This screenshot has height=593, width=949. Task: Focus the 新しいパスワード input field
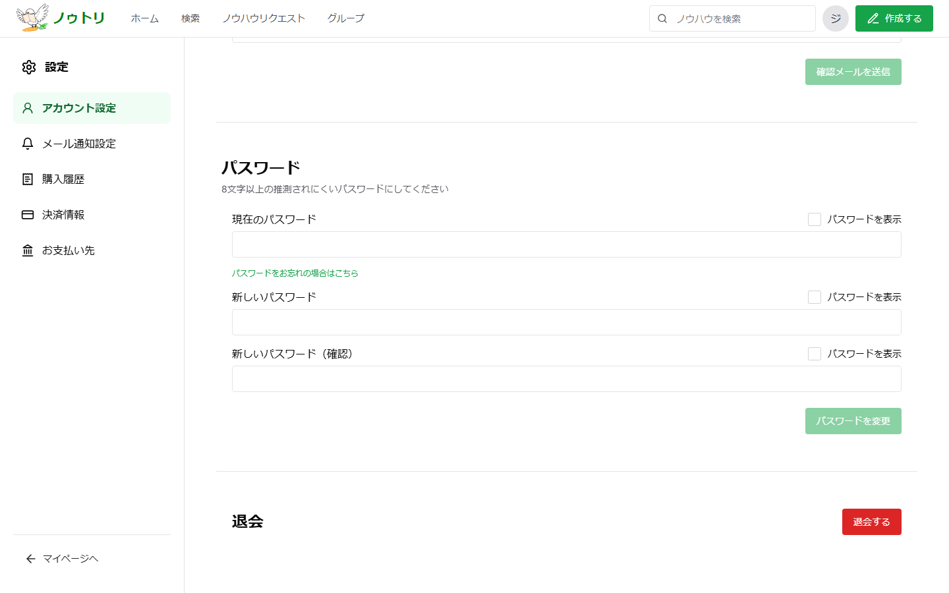pyautogui.click(x=567, y=322)
